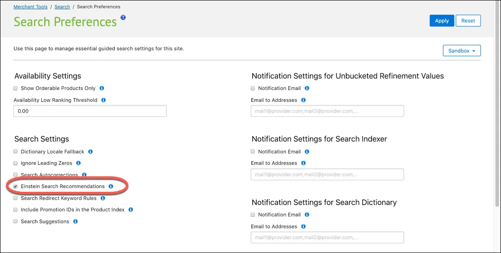This screenshot has width=501, height=253.
Task: Click info icon for Search Indexer Email to Addresses
Action: tap(303, 163)
